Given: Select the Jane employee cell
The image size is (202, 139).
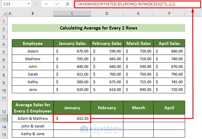Looking at the screenshot, I should (x=33, y=89).
